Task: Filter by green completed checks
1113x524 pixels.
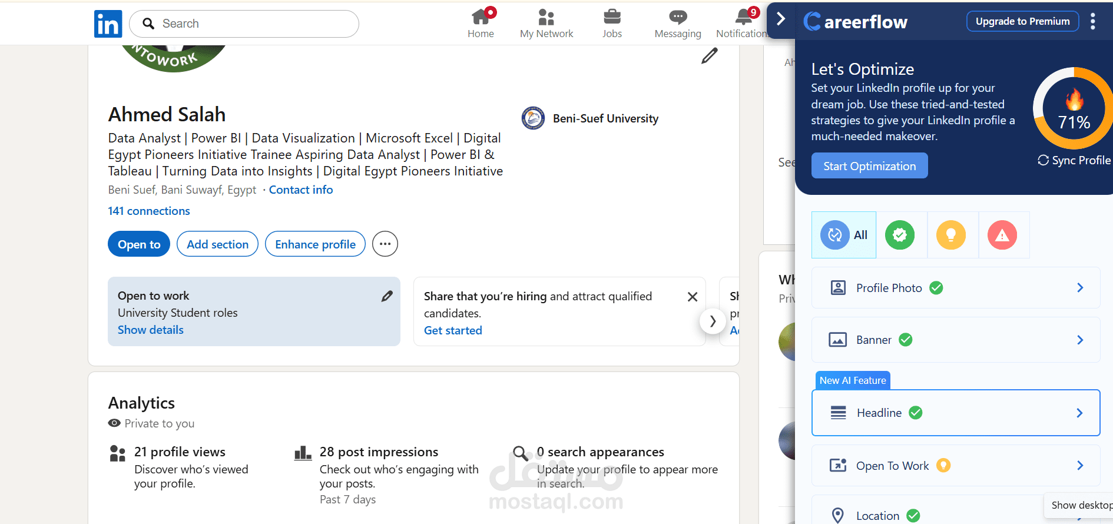Action: tap(900, 235)
